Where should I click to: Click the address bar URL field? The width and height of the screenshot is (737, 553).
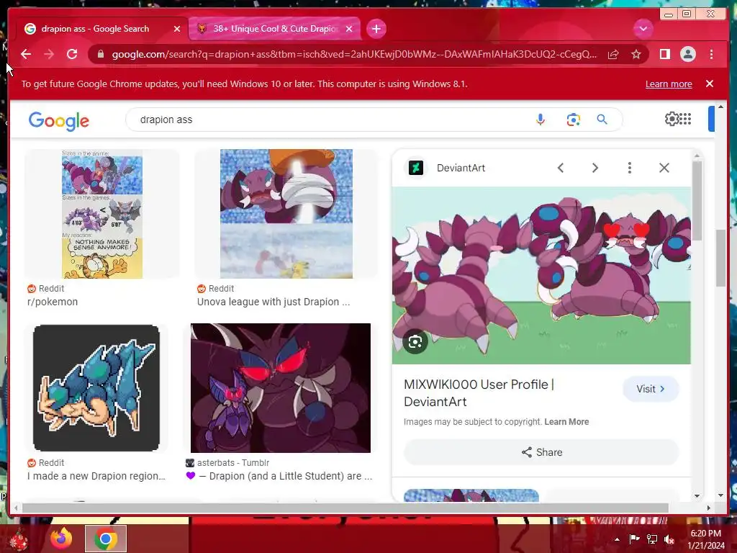[x=354, y=55]
